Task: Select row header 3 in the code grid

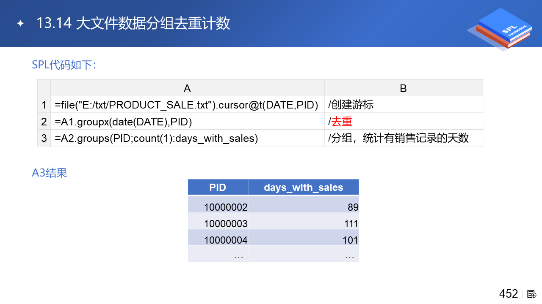Action: pyautogui.click(x=44, y=138)
